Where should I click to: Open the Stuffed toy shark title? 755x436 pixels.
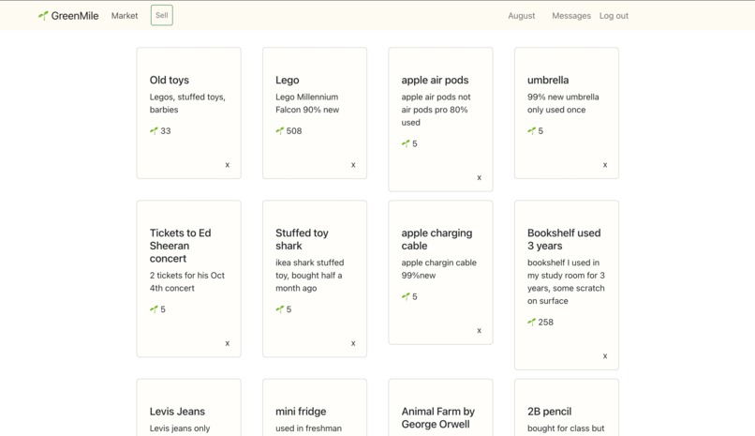pyautogui.click(x=302, y=239)
